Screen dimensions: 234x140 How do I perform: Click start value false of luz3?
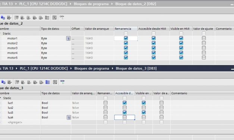(x=84, y=112)
